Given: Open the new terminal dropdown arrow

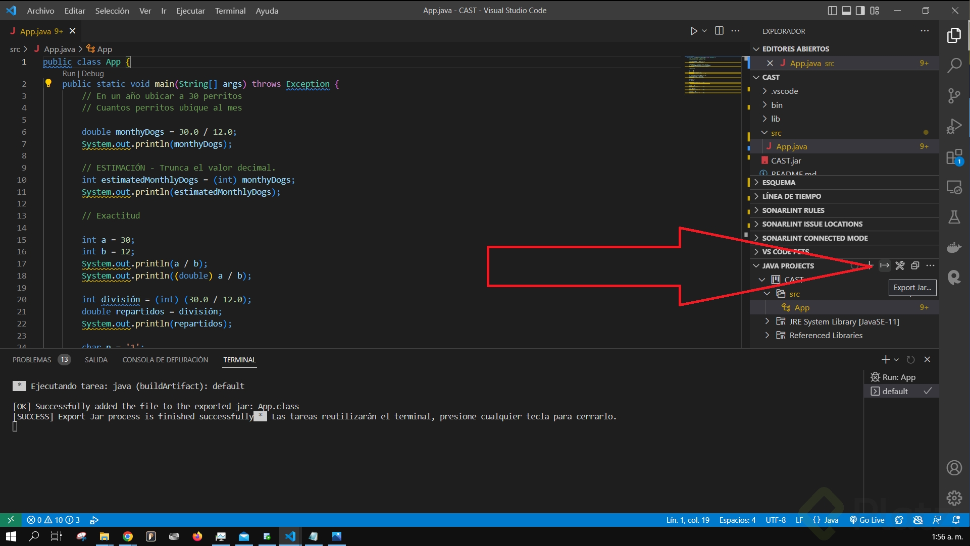Looking at the screenshot, I should (x=896, y=359).
